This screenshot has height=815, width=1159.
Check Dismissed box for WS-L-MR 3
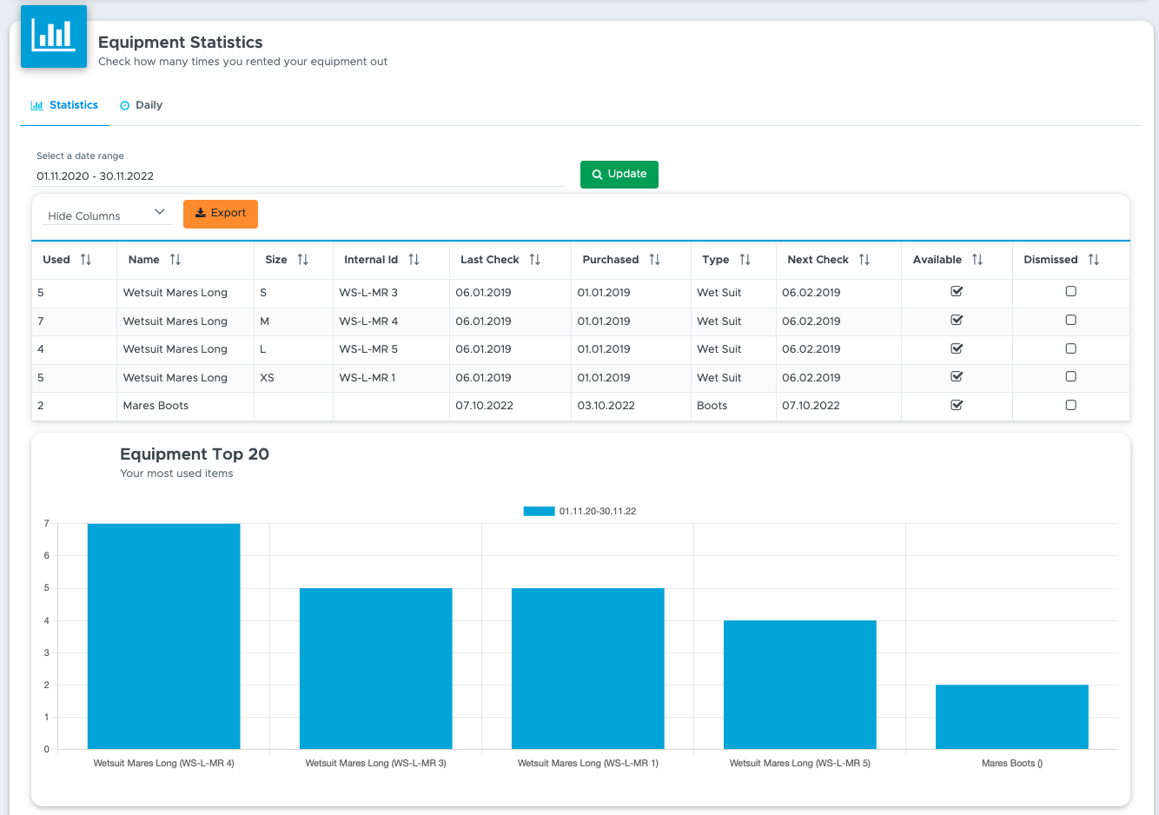[x=1071, y=292]
